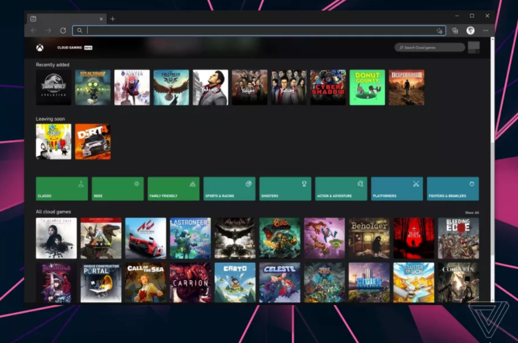The image size is (518, 343).
Task: Open the DiRT 4 game tile
Action: [x=93, y=141]
